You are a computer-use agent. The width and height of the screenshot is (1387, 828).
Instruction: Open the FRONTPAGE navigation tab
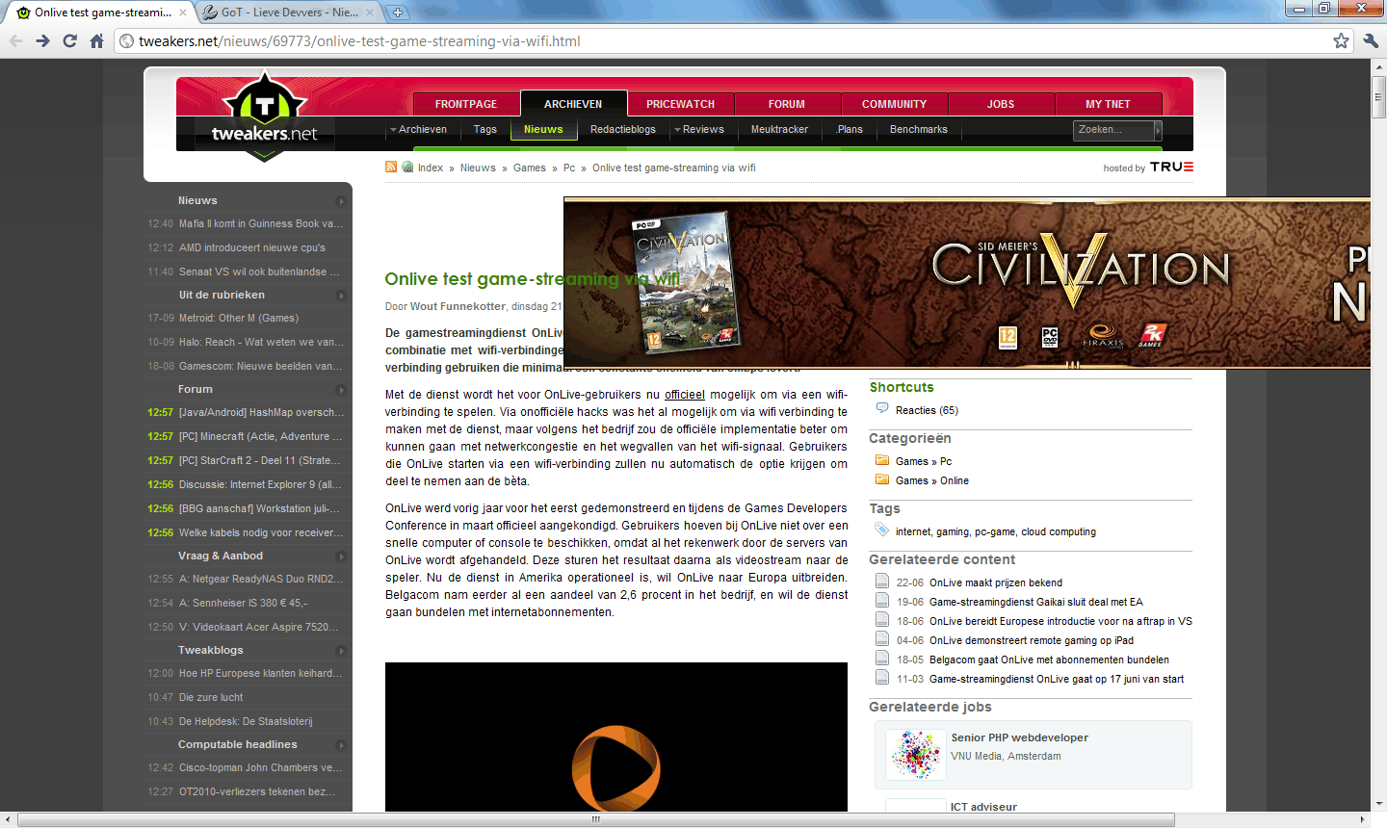466,104
